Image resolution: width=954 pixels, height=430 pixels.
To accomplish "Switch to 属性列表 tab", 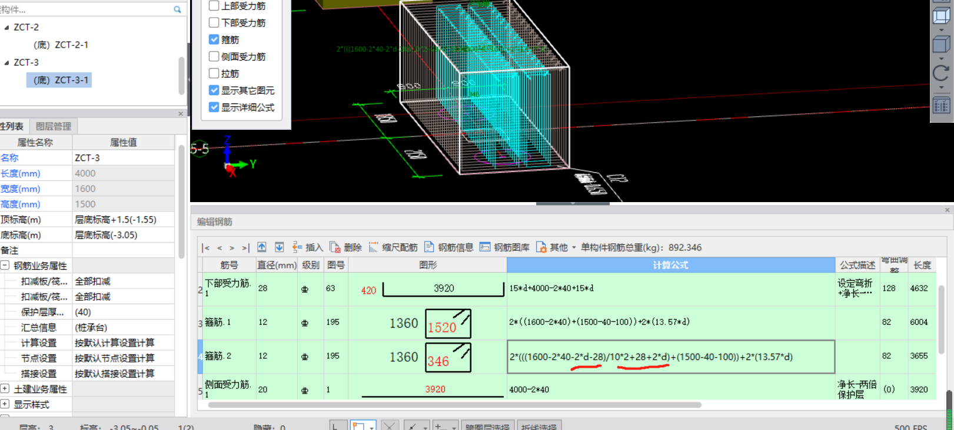I will 12,126.
